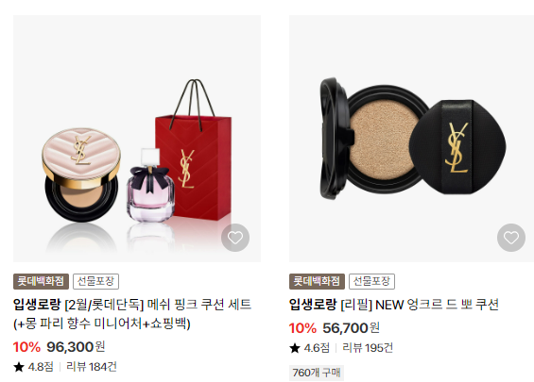Screen dimensions: 534x382
Task: Click the Mon Paris perfume miniature in the image
Action: pyautogui.click(x=150, y=185)
